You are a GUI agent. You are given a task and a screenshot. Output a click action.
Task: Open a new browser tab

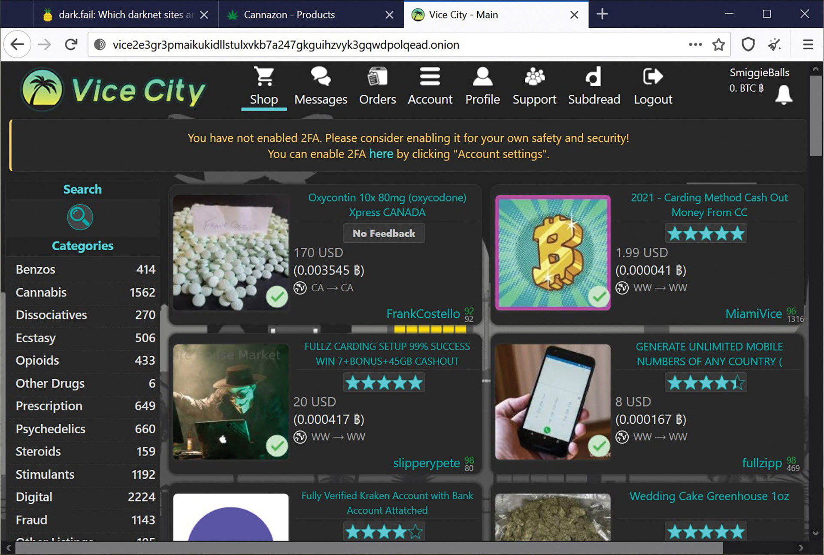(x=602, y=14)
